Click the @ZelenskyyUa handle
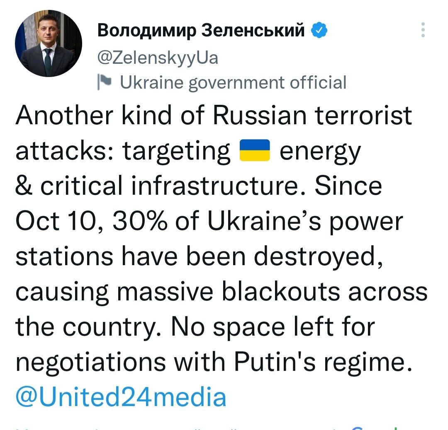The height and width of the screenshot is (430, 448). pyautogui.click(x=157, y=58)
